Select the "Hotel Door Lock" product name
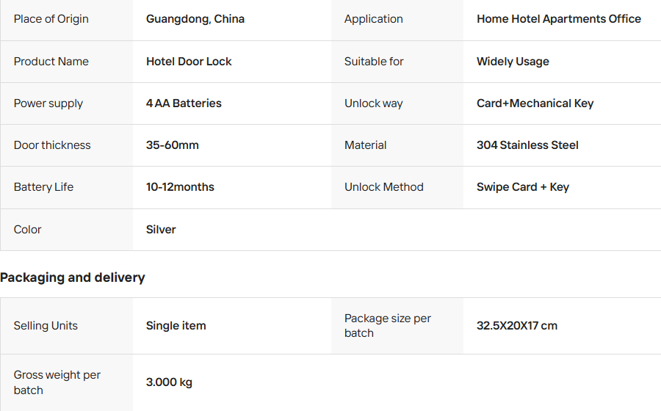Screen dimensions: 661x411 click(189, 62)
